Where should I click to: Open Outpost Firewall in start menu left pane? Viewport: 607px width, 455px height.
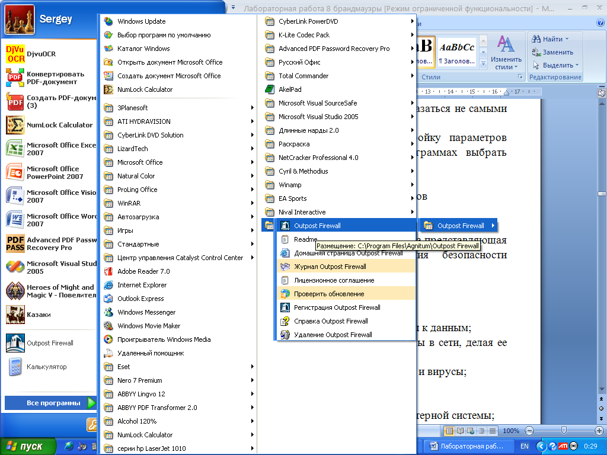(x=50, y=343)
